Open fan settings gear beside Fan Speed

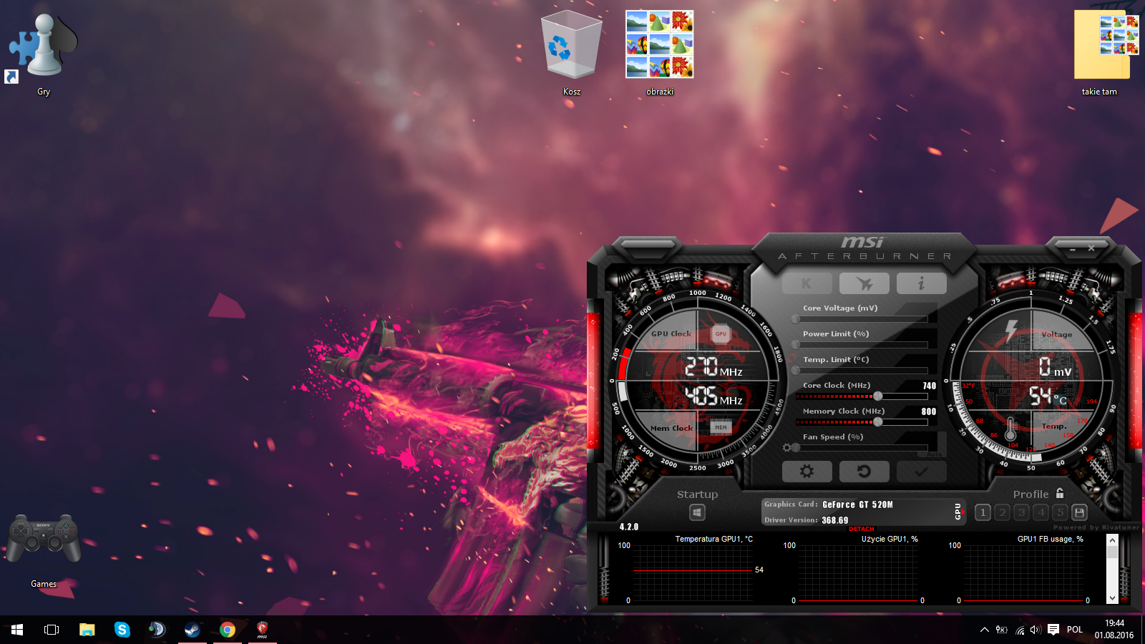click(786, 448)
